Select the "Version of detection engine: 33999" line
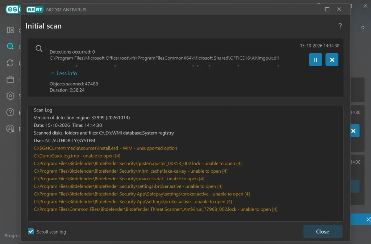This screenshot has width=371, height=244. pos(82,118)
